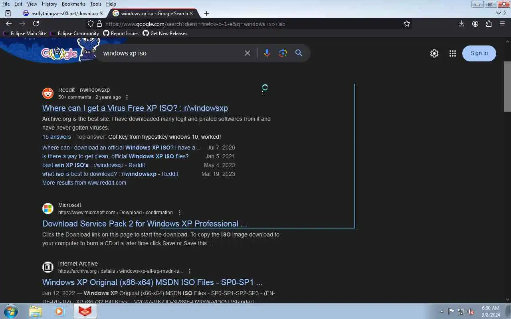Switch to asdfything.serv00.net tab
This screenshot has width=511, height=319.
(x=60, y=13)
